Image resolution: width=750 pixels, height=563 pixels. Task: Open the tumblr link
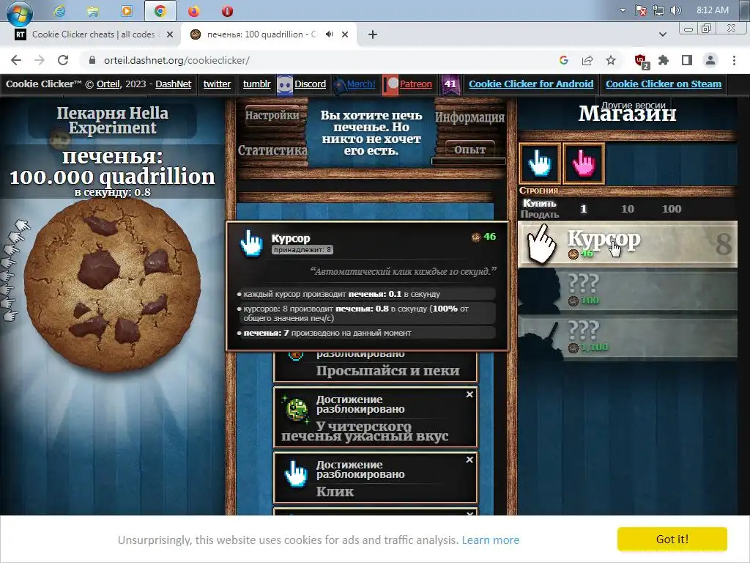pos(256,84)
